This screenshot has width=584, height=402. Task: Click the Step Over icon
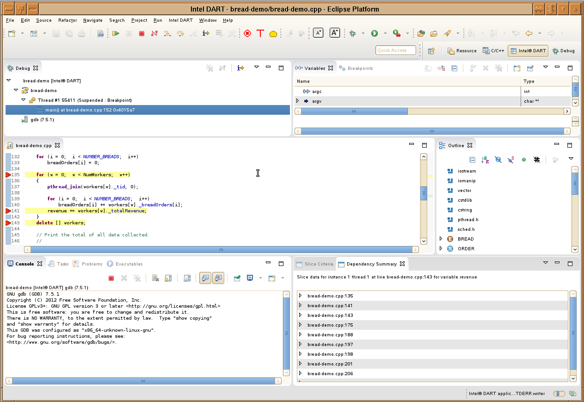point(180,33)
